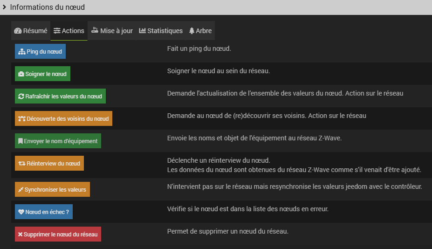Collapse the Informations du nœud section

coord(4,7)
